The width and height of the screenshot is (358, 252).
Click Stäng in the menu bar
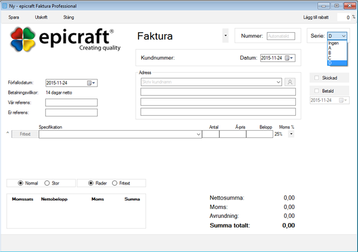point(69,17)
